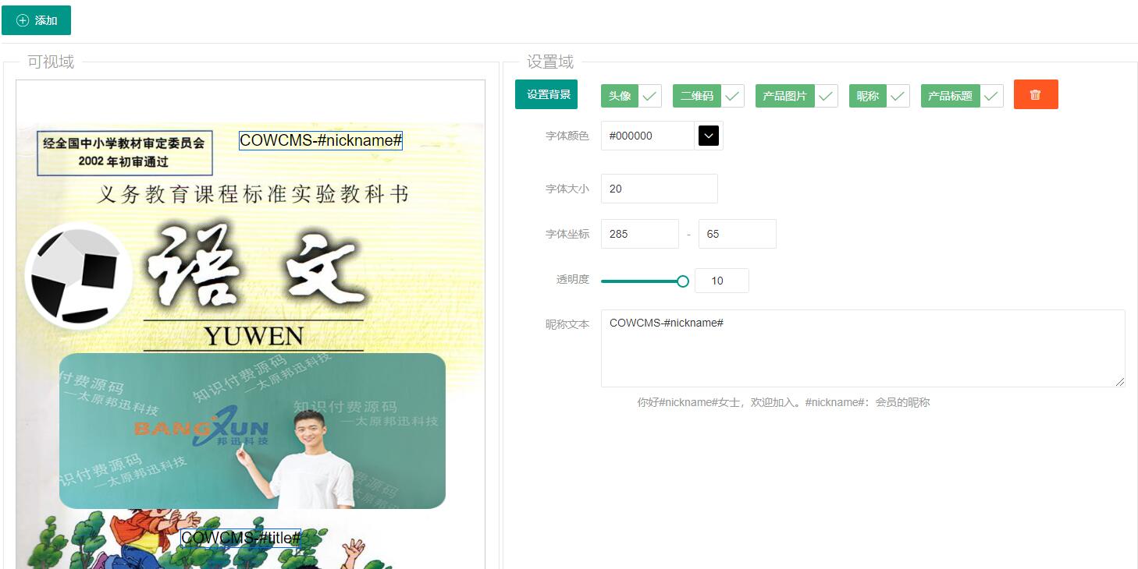This screenshot has height=569, width=1138.
Task: Click the 设置背景 button
Action: (x=546, y=94)
